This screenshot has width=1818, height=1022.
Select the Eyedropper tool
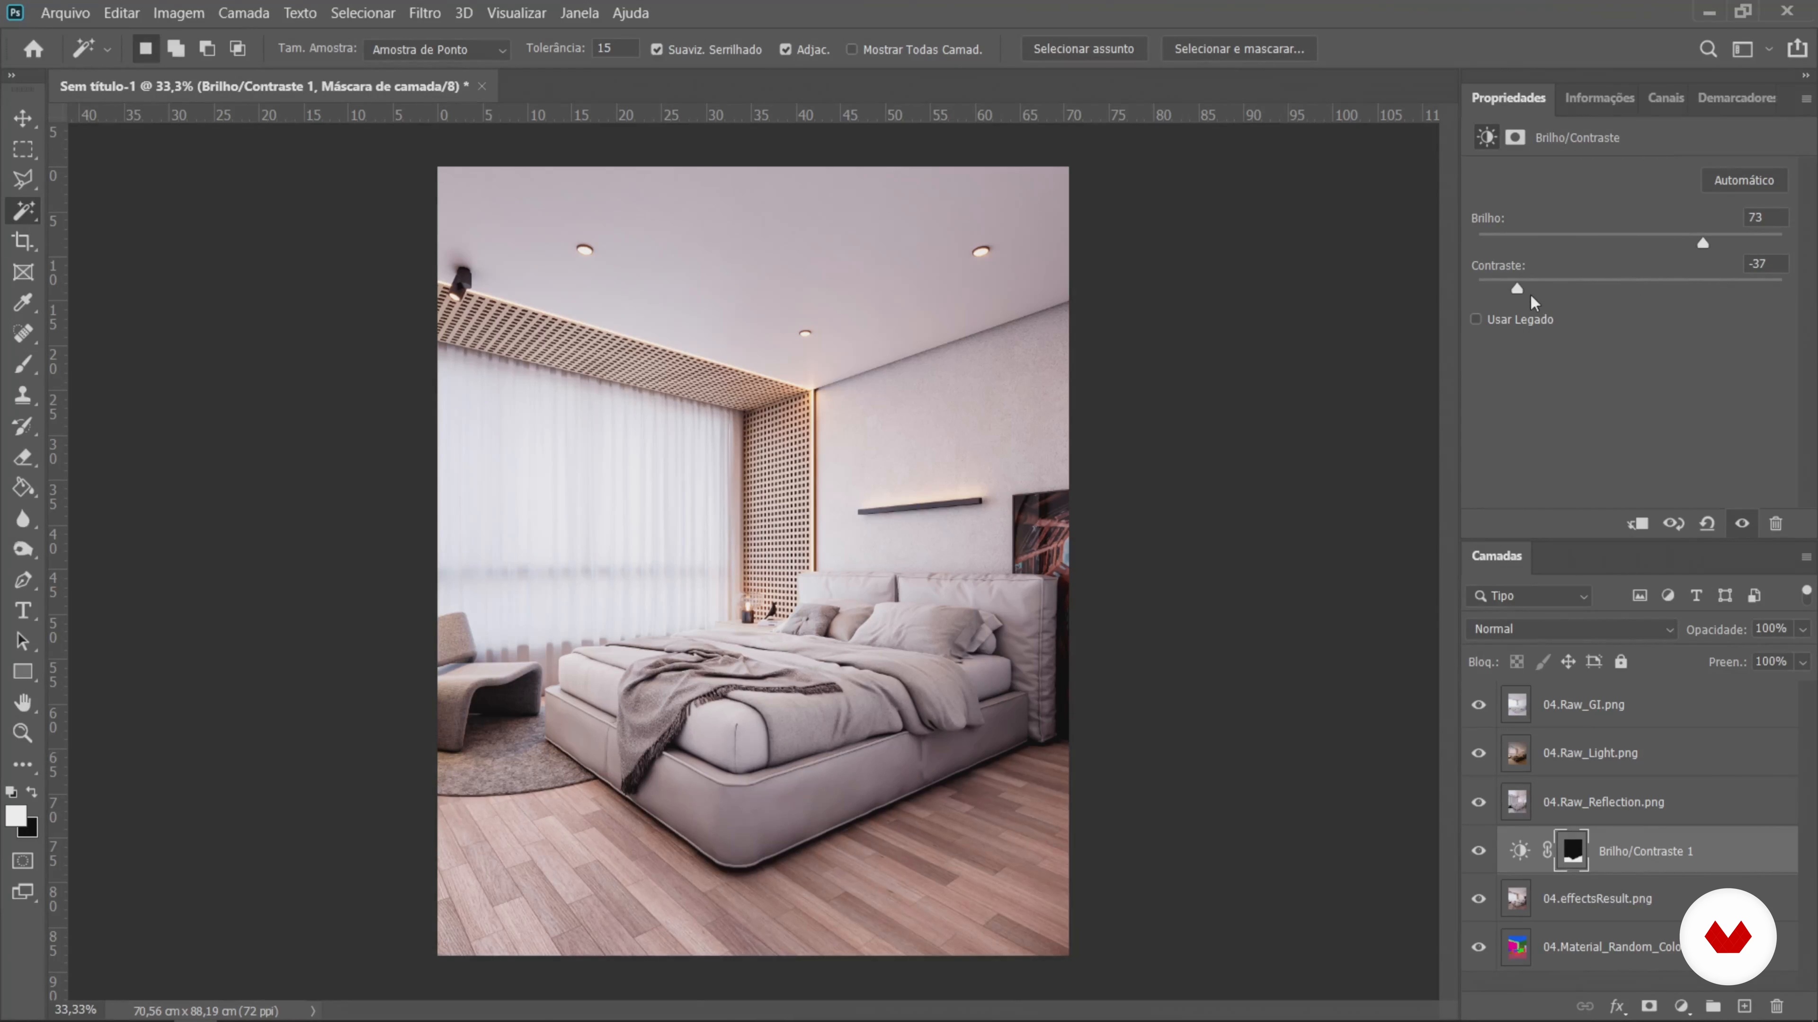click(x=23, y=303)
